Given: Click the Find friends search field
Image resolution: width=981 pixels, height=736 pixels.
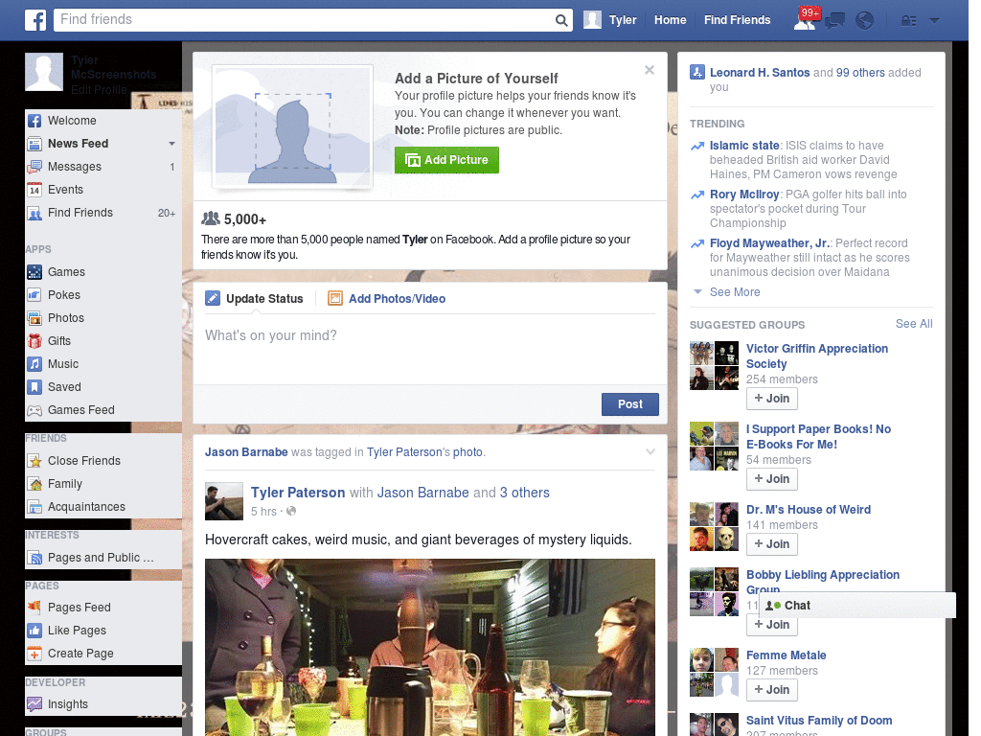Looking at the screenshot, I should point(305,20).
